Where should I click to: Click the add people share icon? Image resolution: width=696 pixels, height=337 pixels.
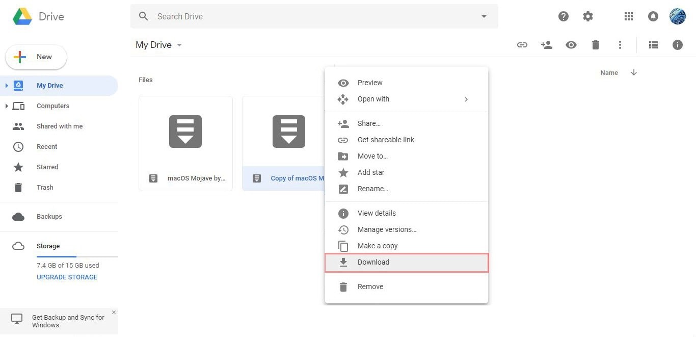(x=547, y=45)
